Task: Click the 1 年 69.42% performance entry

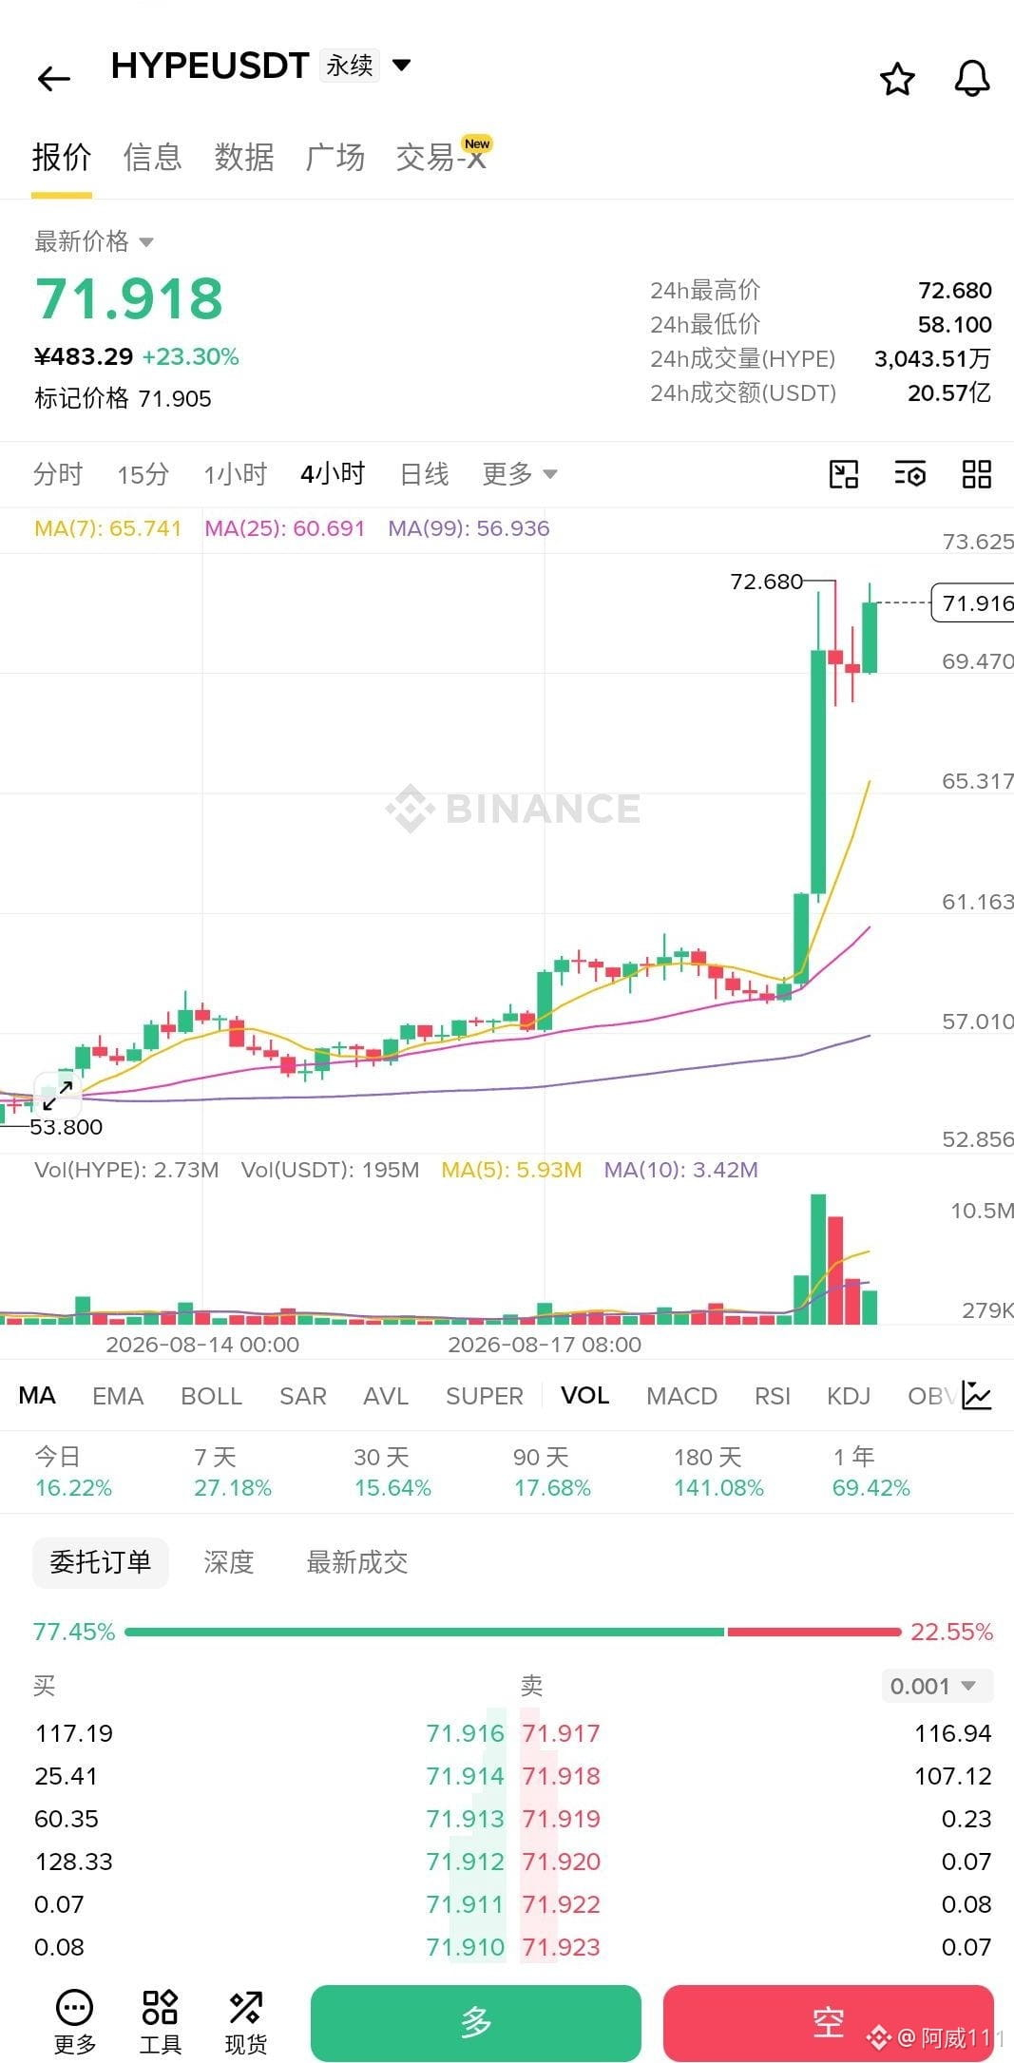Action: click(x=871, y=1472)
